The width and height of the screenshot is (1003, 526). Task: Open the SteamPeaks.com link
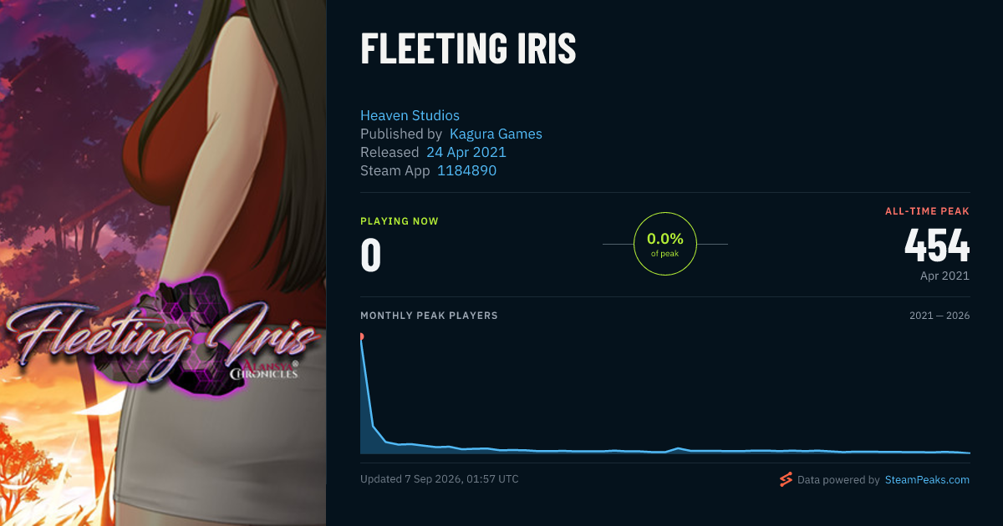[927, 480]
